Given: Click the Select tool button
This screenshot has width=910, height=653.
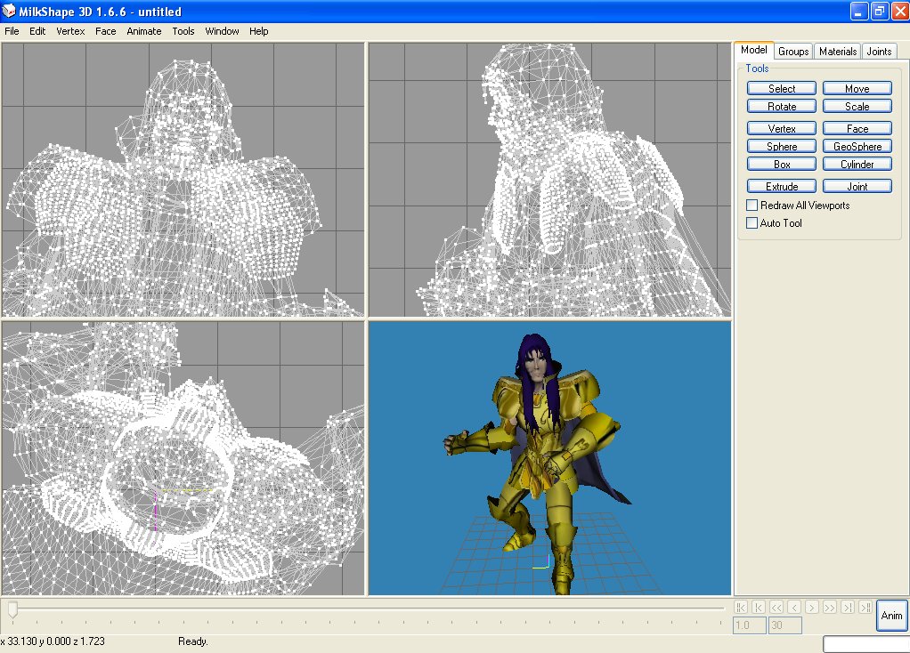Looking at the screenshot, I should coord(781,88).
